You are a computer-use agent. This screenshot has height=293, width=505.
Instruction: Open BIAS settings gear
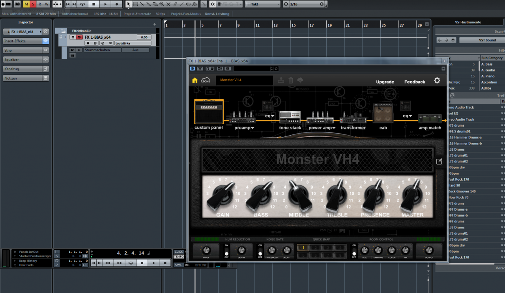[x=437, y=80]
